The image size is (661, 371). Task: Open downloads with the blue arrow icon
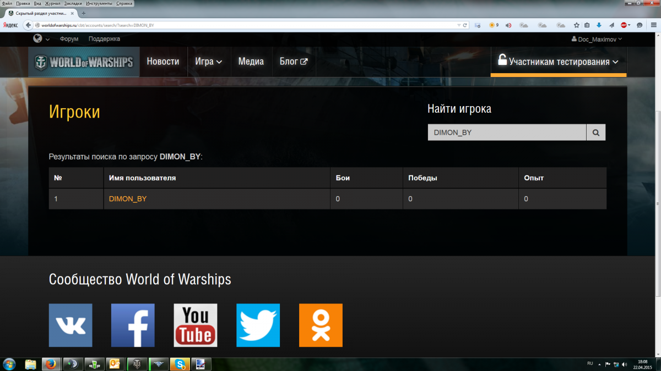point(599,25)
